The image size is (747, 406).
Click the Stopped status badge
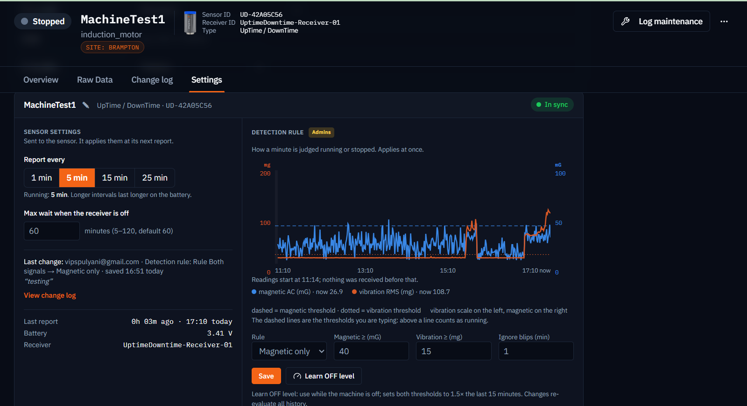click(43, 21)
